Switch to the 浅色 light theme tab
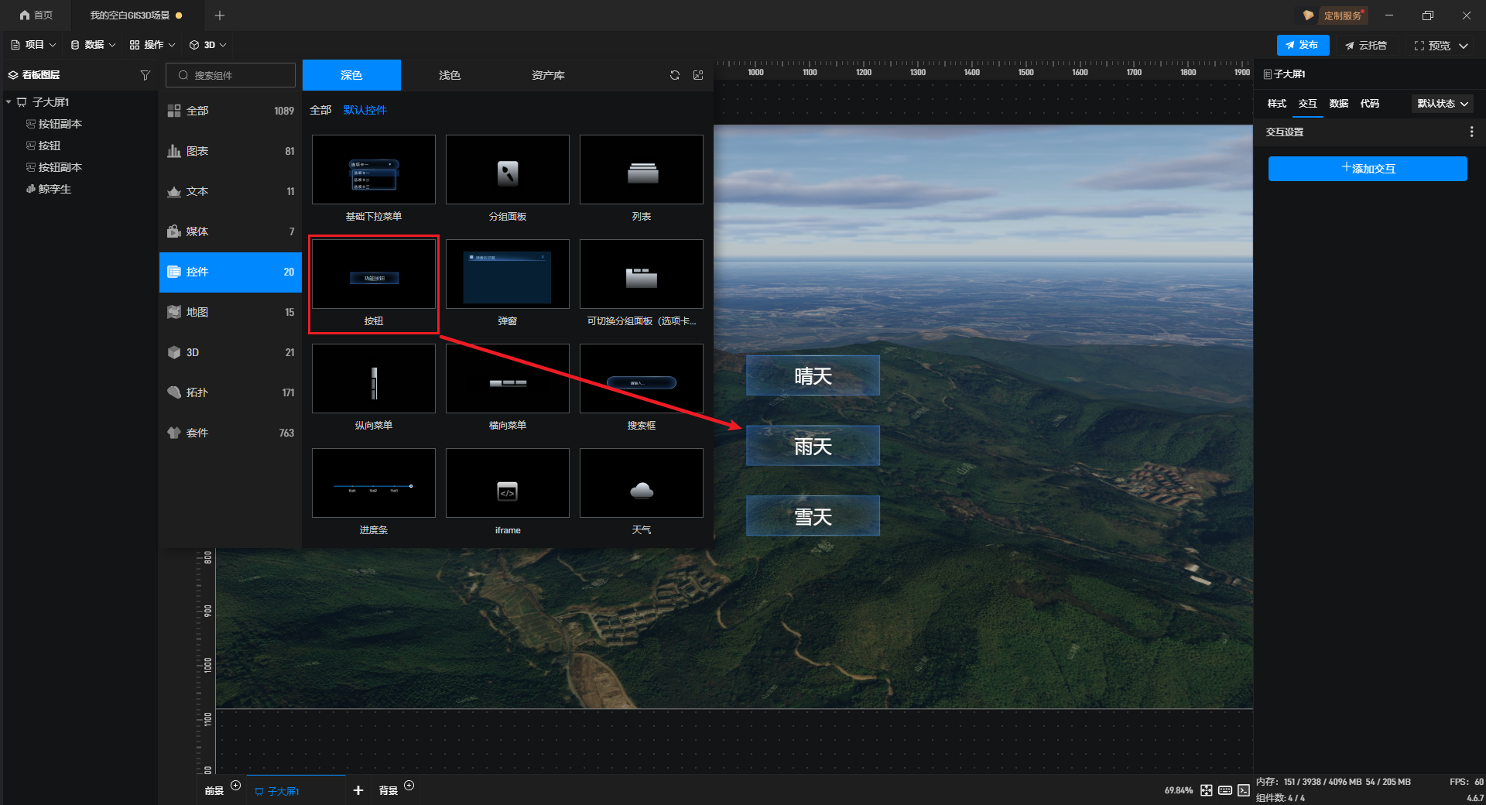1486x805 pixels. point(450,75)
